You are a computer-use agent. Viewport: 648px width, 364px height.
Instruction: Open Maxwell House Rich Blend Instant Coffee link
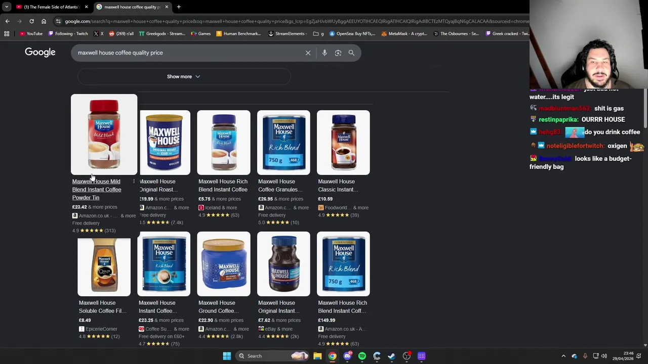click(223, 186)
